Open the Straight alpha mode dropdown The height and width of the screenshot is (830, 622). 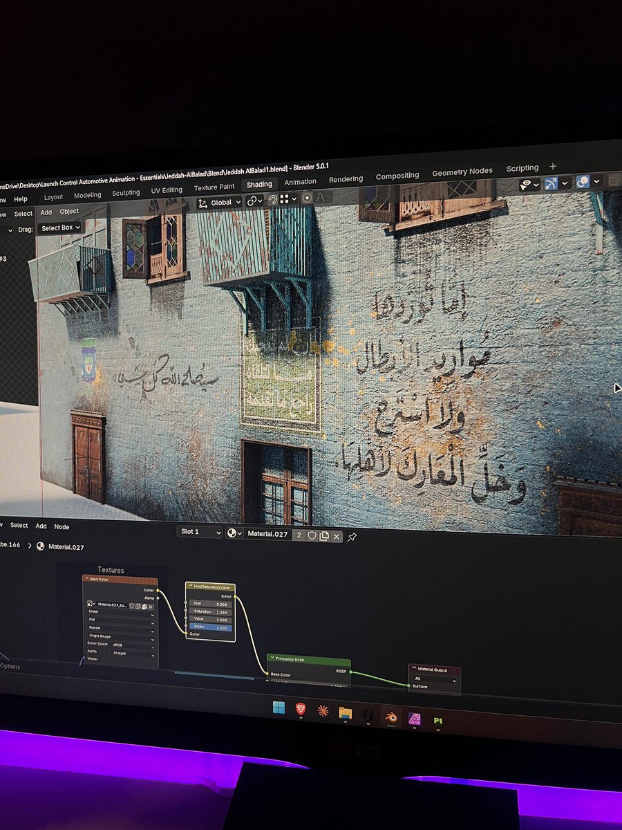point(133,654)
